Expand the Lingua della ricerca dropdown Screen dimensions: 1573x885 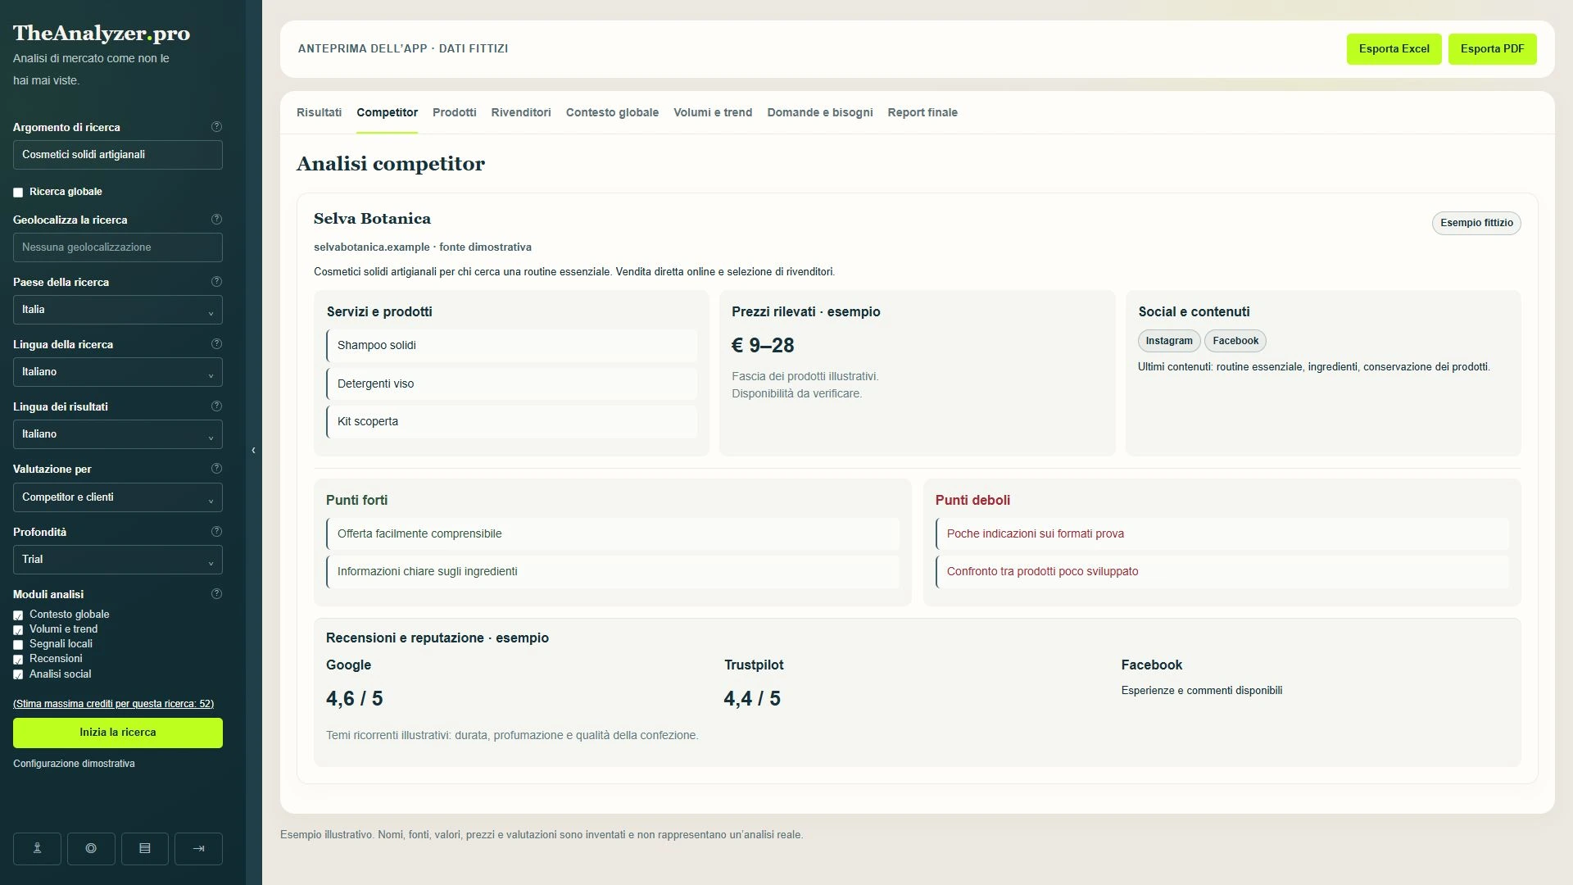(118, 372)
